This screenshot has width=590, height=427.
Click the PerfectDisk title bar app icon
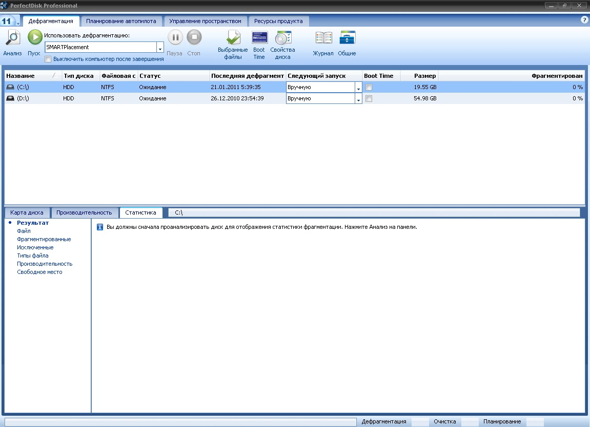coord(4,5)
